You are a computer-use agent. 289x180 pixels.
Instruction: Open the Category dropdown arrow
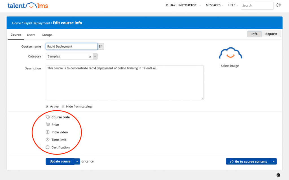click(95, 56)
